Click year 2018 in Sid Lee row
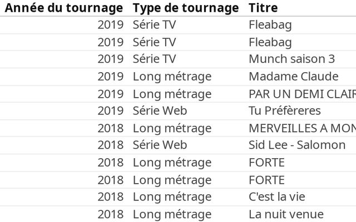The width and height of the screenshot is (356, 222). click(x=111, y=145)
